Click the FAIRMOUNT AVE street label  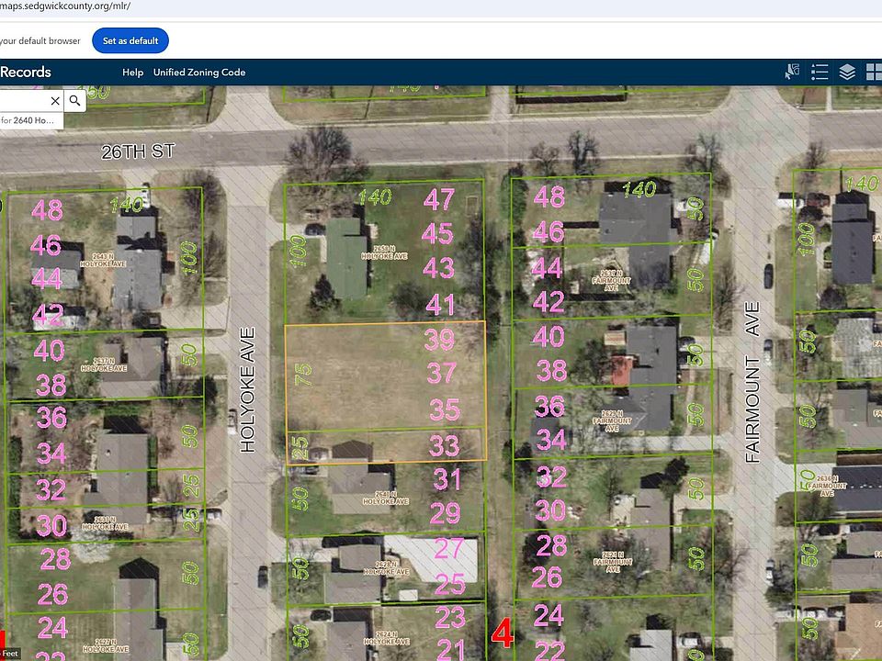click(x=752, y=382)
